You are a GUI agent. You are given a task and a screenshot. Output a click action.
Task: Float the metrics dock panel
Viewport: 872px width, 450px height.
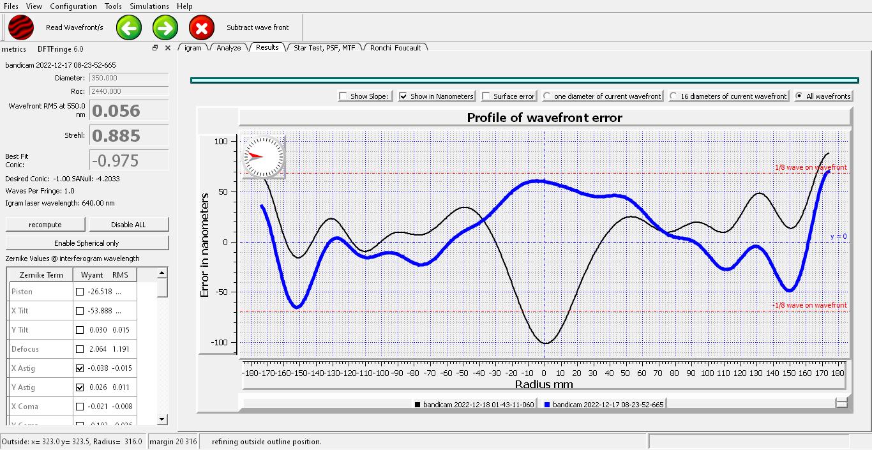[x=155, y=49]
